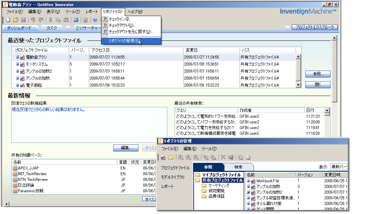This screenshot has width=368, height=214.
Task: Click the Redo arrow toolbar icon
Action: pos(41,20)
